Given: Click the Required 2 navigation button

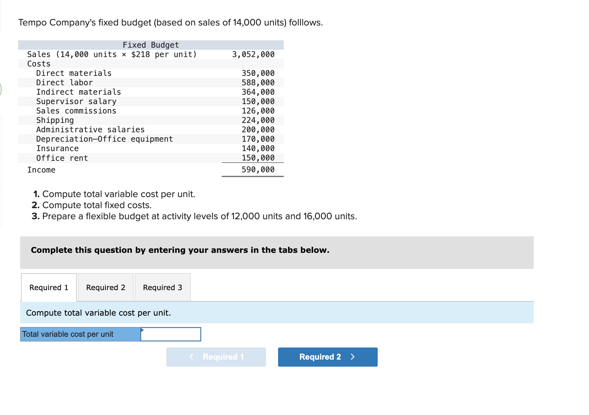Looking at the screenshot, I should [x=327, y=357].
